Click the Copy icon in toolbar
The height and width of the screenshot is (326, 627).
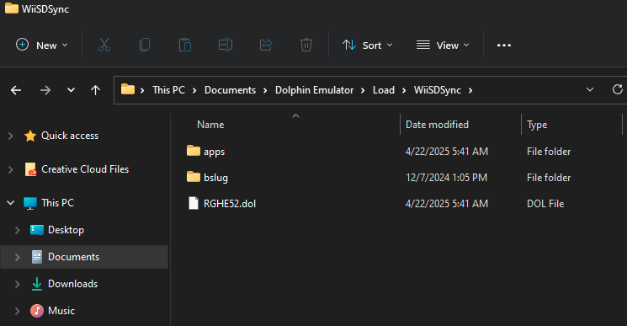pyautogui.click(x=145, y=45)
